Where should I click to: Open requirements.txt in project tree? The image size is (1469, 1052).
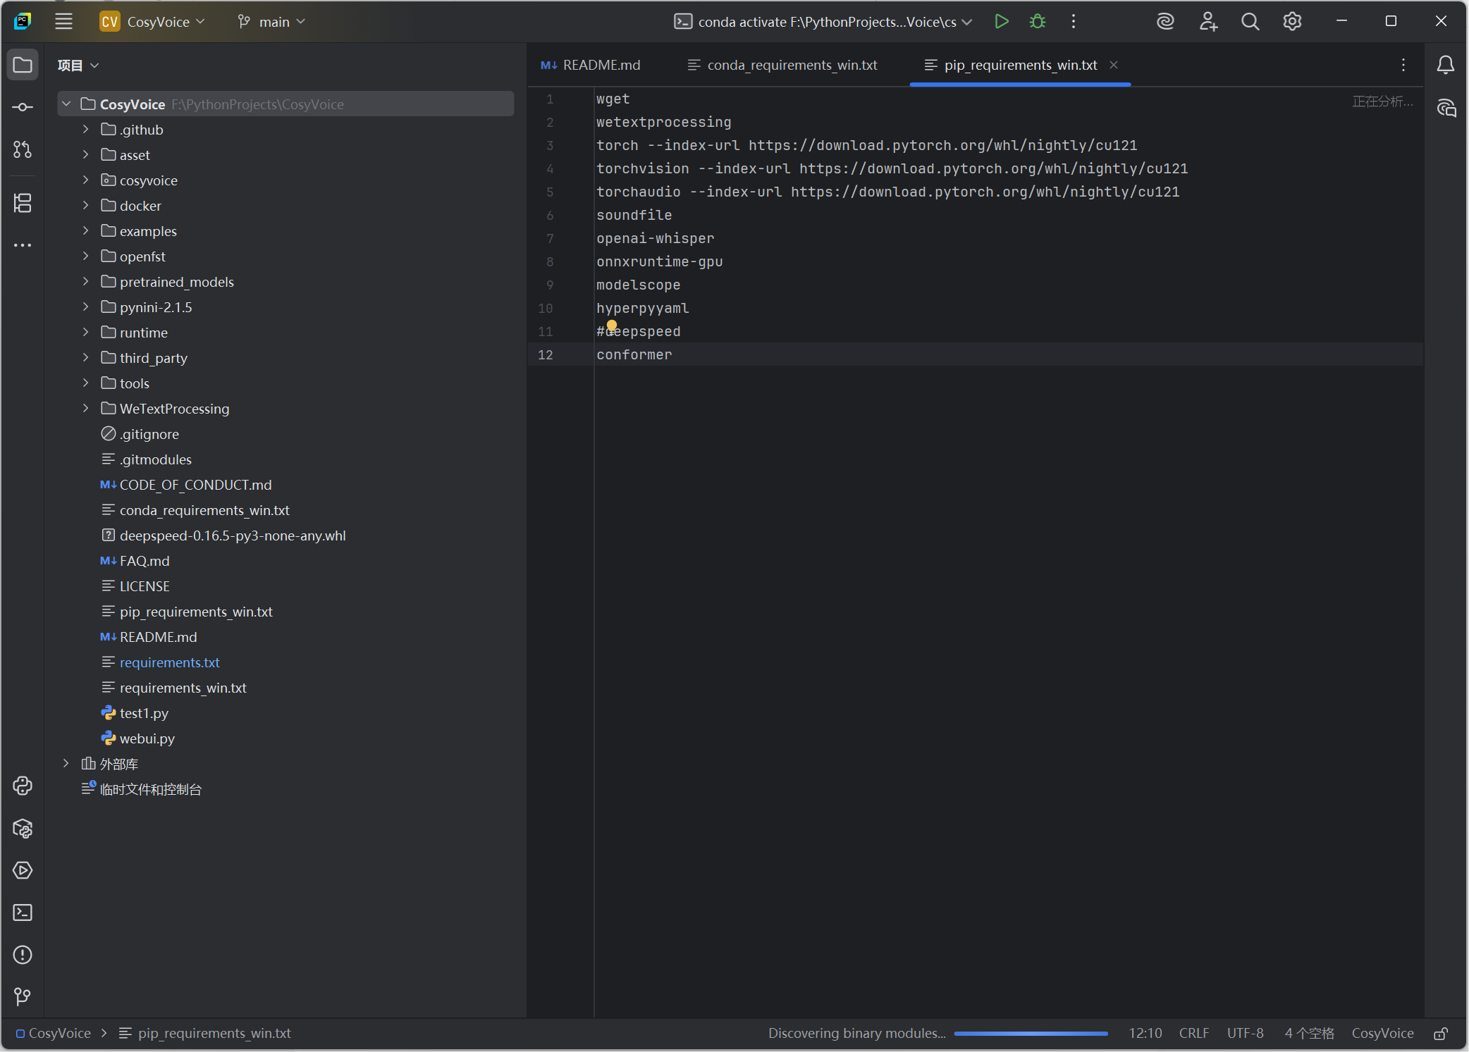point(169,662)
